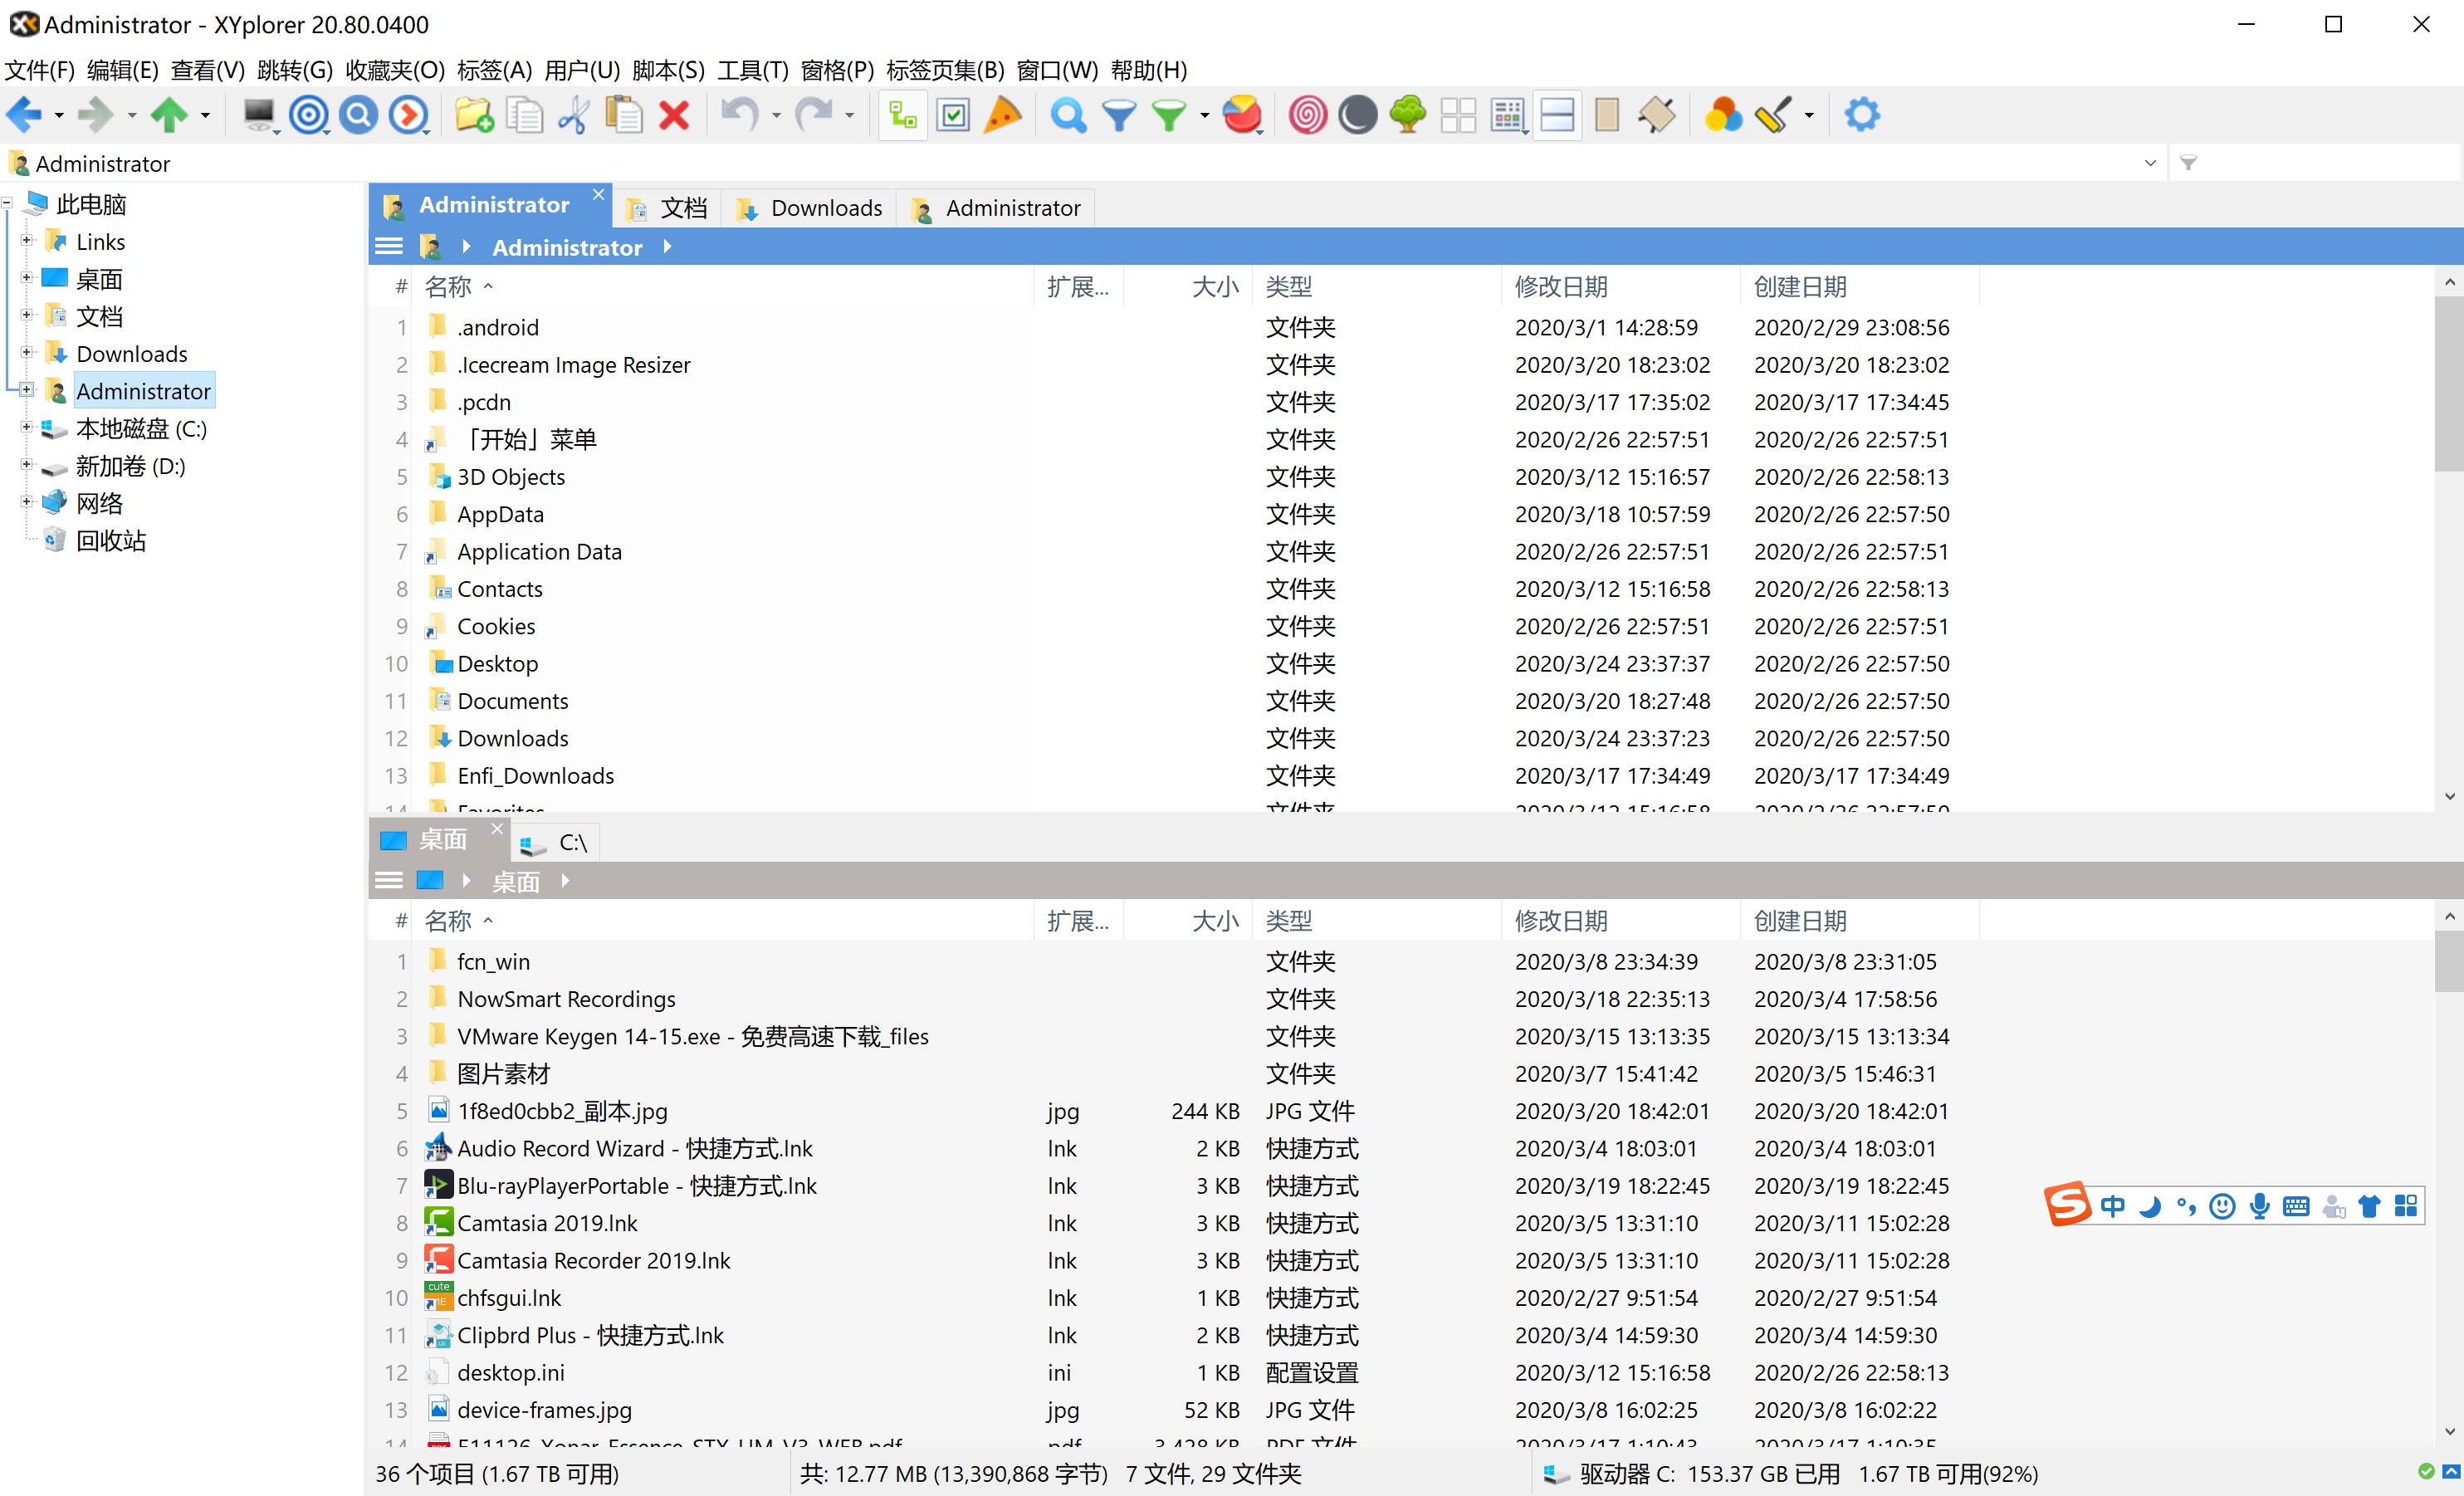
Task: Expand 本地磁盘 (C:) in the tree
Action: coord(27,428)
